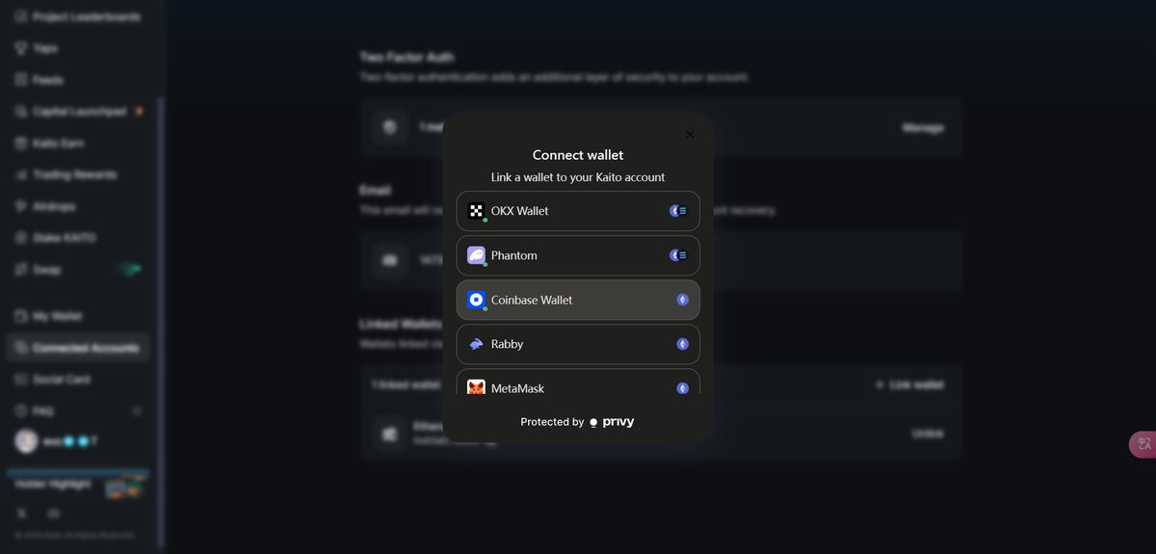Screen dimensions: 1156x554
Task: Open Stake KAITO in the sidebar
Action: [x=56, y=238]
